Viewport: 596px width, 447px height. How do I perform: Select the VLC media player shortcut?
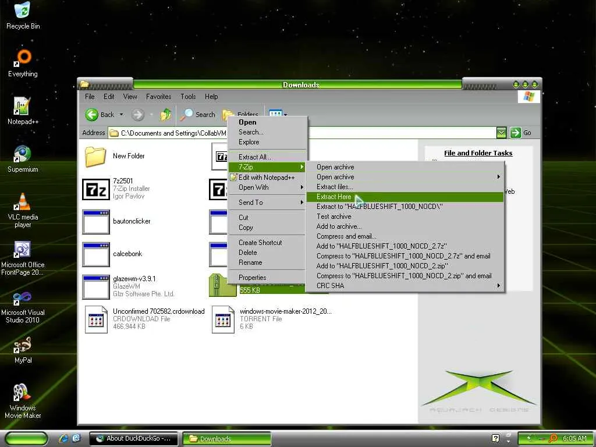(x=23, y=210)
